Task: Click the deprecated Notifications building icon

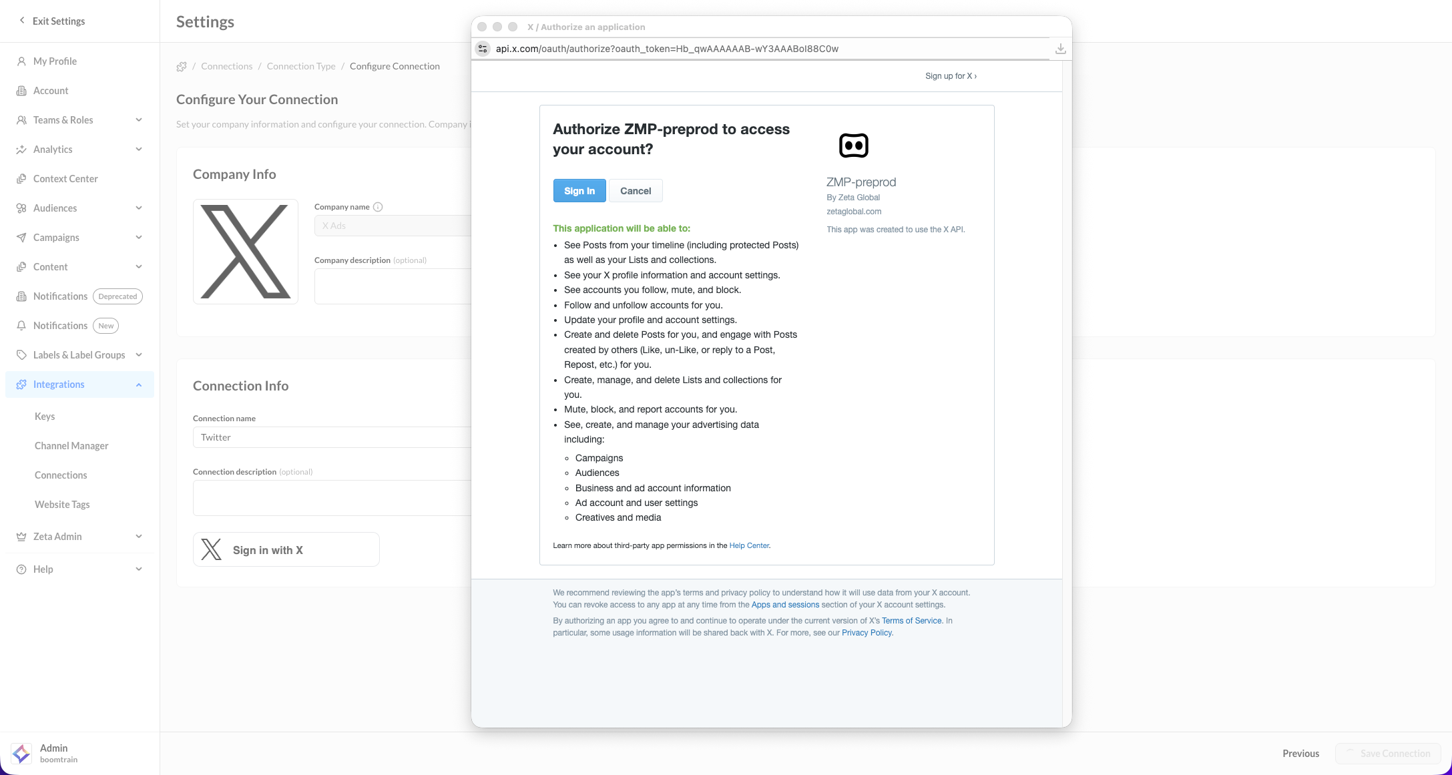Action: tap(21, 296)
